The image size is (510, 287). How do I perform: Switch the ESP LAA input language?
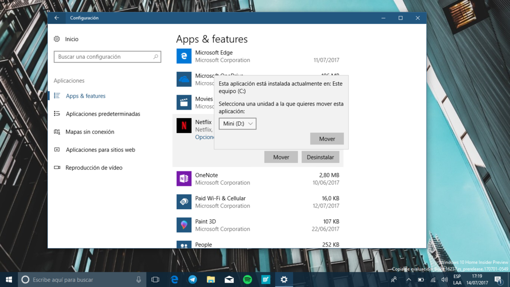click(457, 280)
